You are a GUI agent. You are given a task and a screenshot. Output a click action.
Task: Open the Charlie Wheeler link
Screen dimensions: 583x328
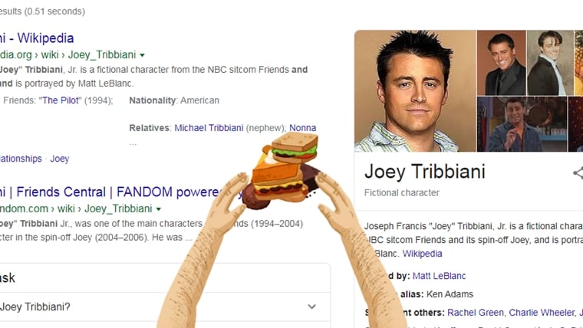coord(542,313)
